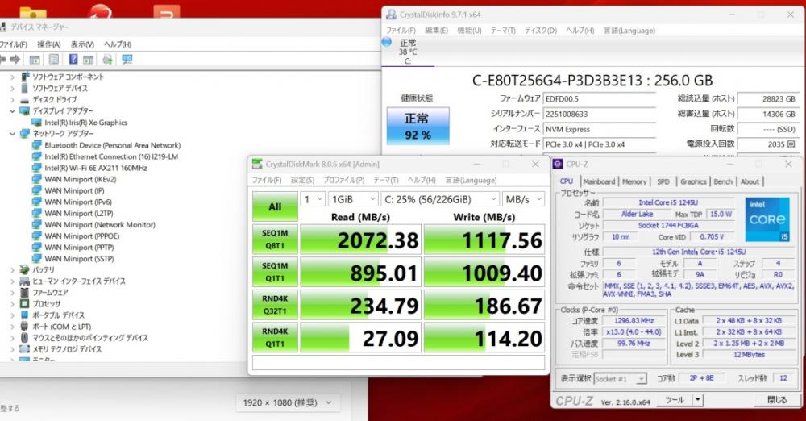
Task: Open the 1GiB test size dropdown
Action: click(354, 199)
